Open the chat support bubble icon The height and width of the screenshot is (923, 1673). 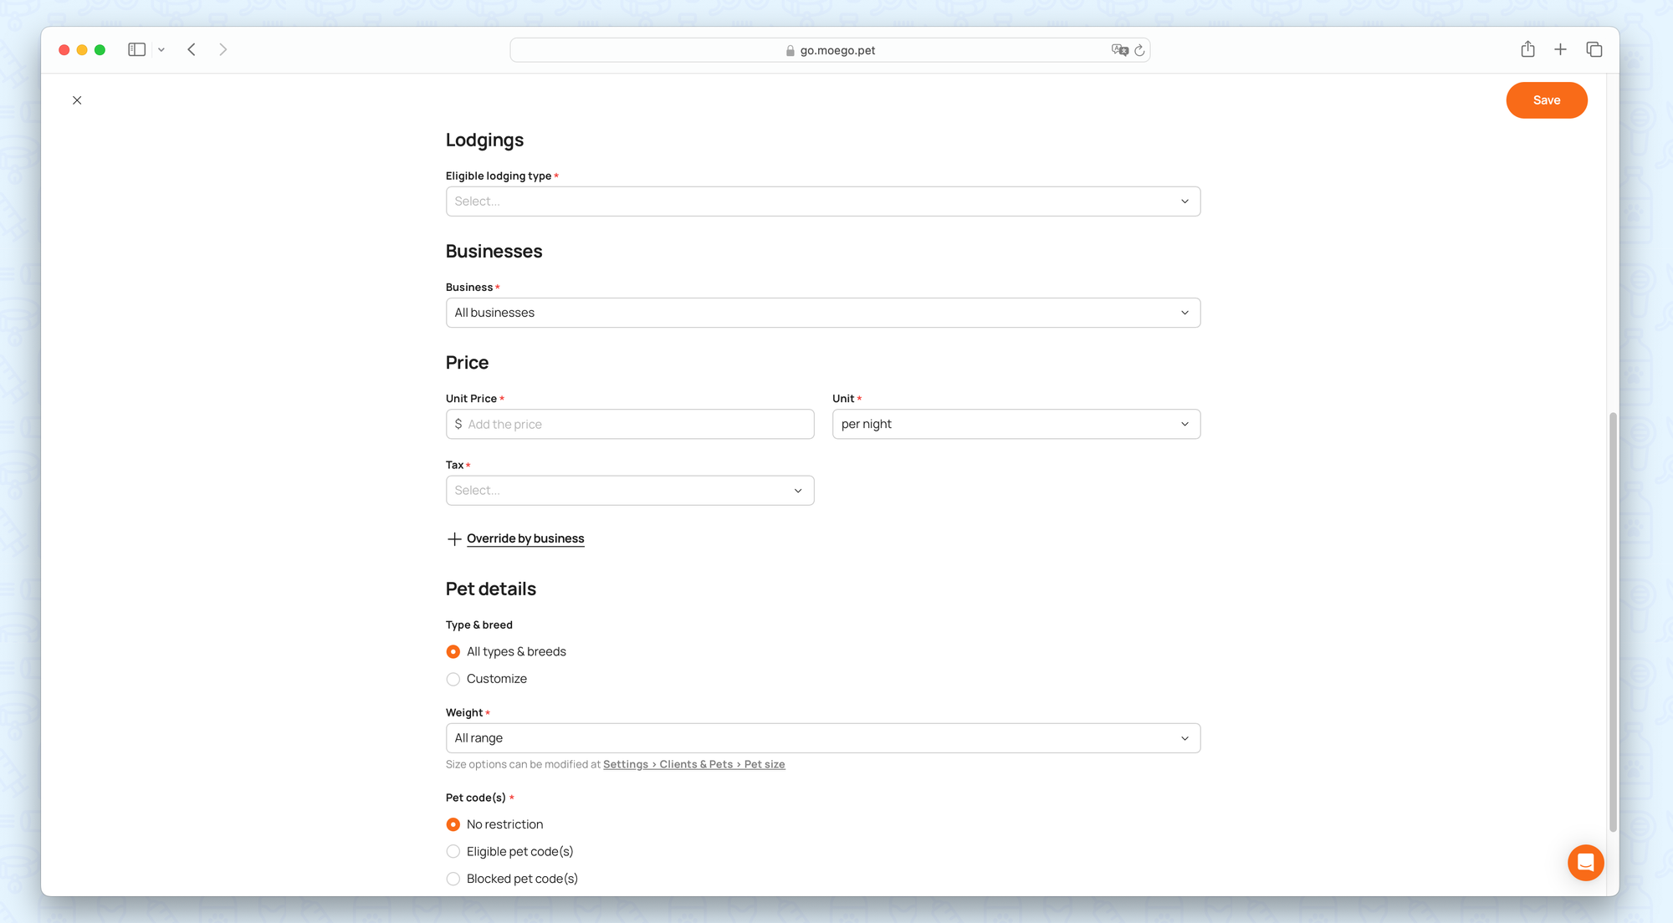point(1585,862)
